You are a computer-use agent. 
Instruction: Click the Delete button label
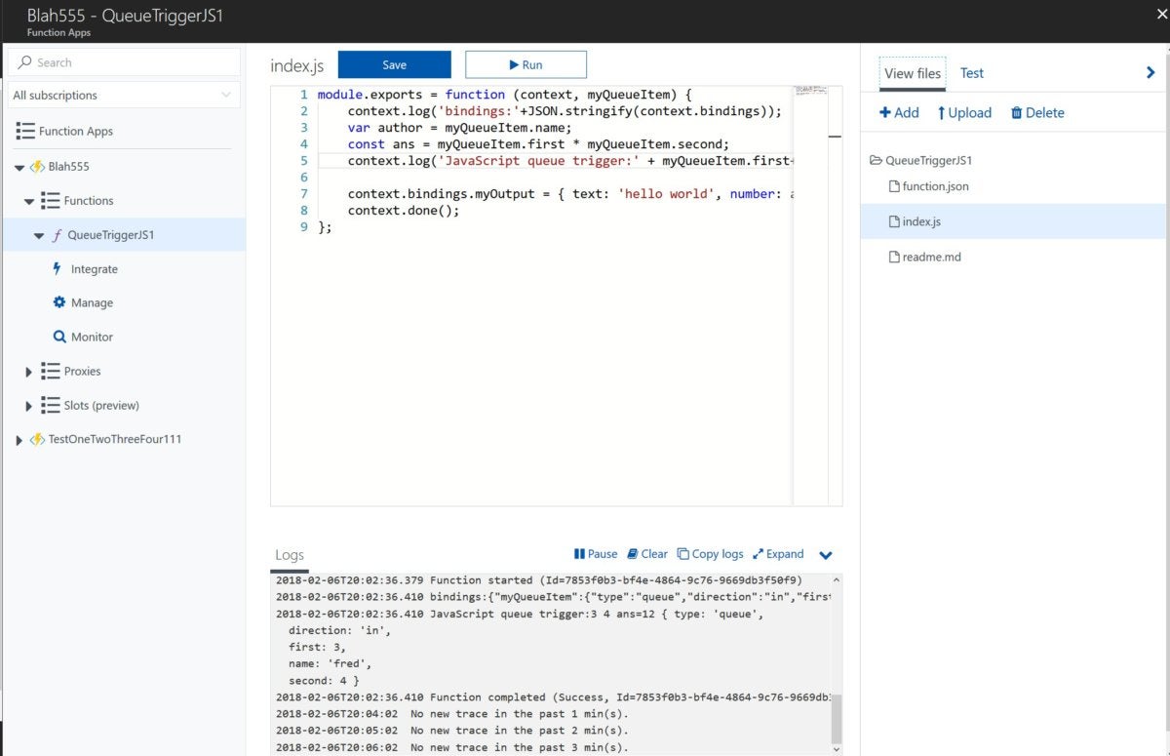click(x=1045, y=113)
